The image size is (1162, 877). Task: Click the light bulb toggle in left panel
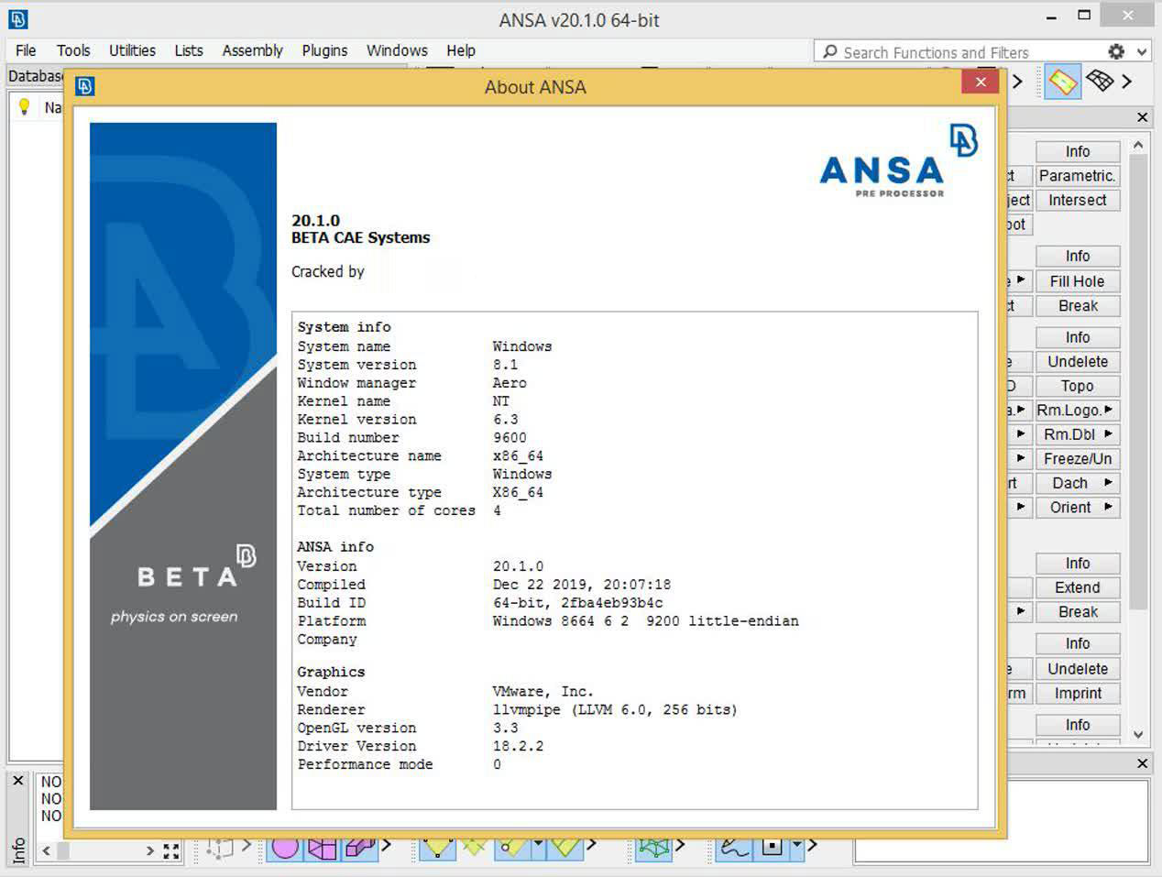pos(24,107)
